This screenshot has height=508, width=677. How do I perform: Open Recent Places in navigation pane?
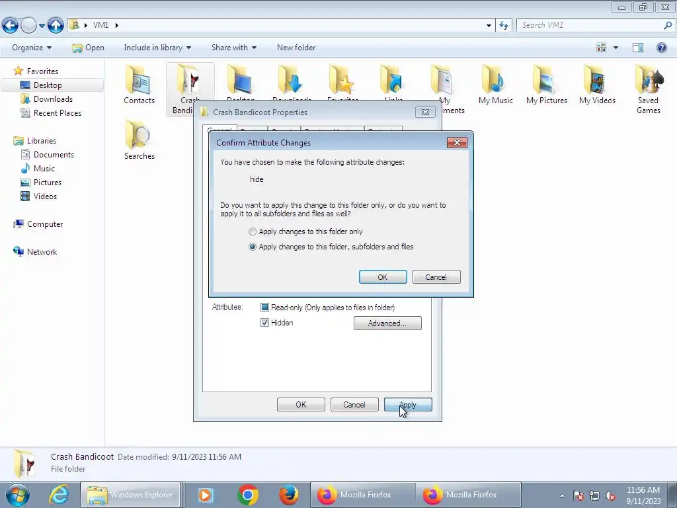pos(57,112)
